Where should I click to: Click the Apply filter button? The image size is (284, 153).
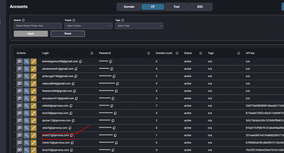point(31,34)
